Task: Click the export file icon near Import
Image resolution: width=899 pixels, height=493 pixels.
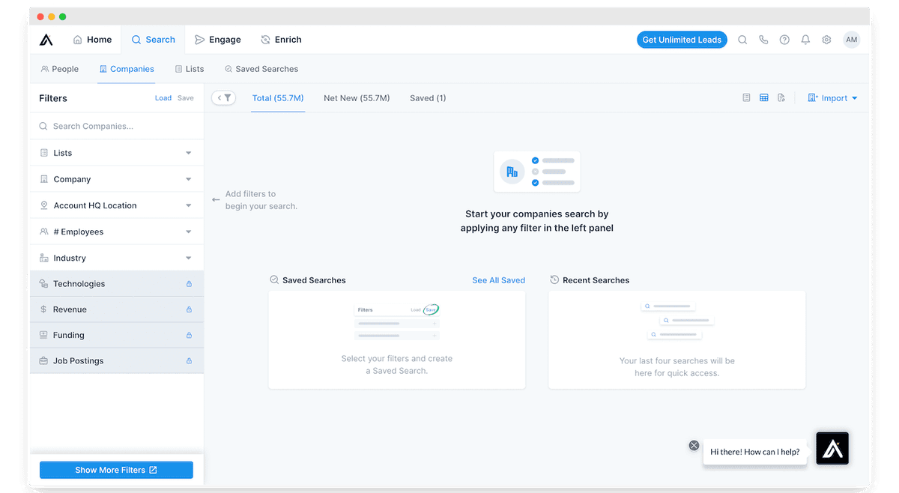Action: [x=781, y=97]
